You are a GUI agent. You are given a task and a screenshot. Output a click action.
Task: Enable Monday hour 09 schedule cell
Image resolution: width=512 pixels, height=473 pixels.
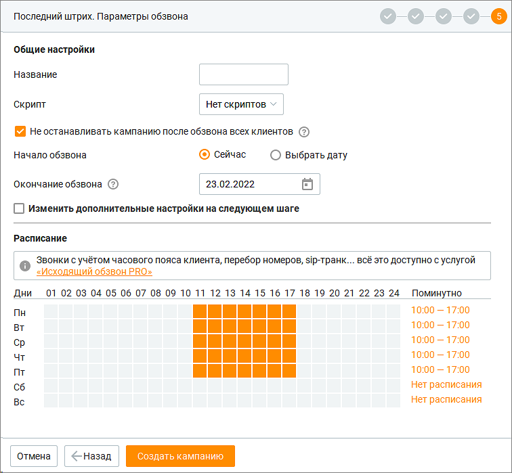click(170, 311)
